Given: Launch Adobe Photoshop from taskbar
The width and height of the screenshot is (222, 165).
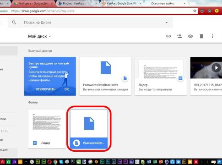Looking at the screenshot, I should pos(108,162).
